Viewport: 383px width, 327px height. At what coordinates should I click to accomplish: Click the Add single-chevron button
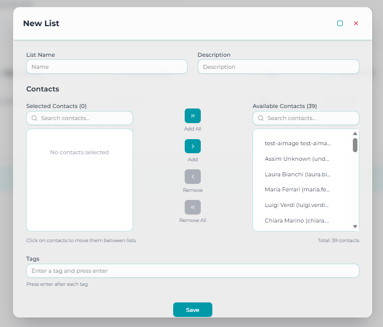tap(193, 146)
